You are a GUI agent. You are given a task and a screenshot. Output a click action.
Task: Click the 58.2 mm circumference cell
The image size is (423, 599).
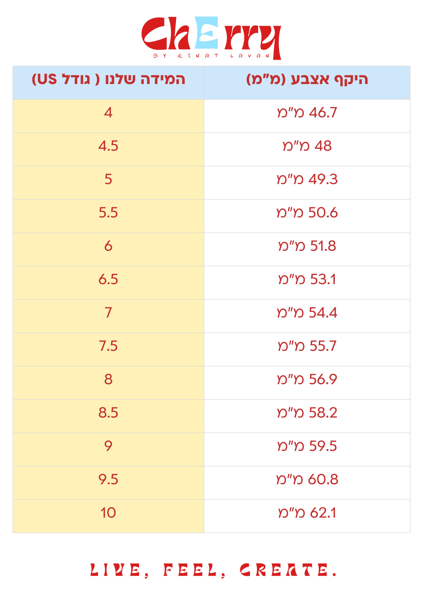tap(307, 413)
